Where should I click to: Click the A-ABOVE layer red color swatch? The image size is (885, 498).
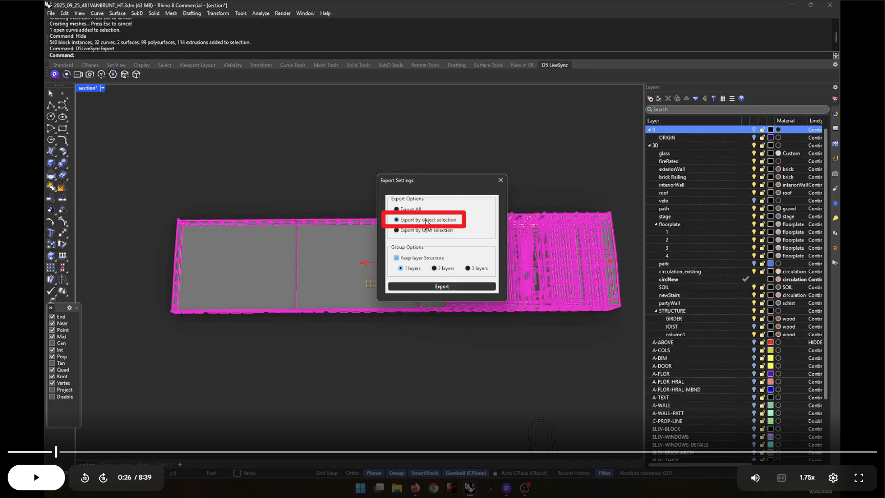coord(770,342)
